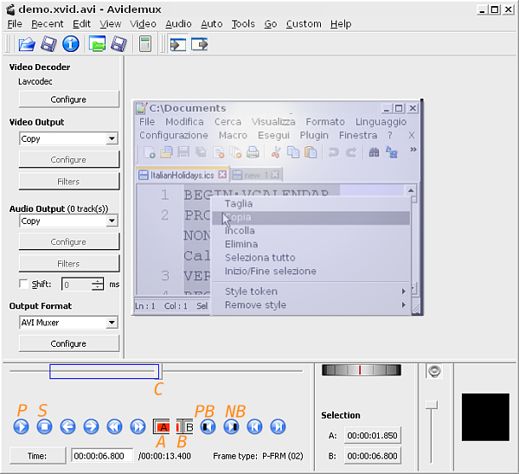Jump to next black frame
This screenshot has width=519, height=474.
point(231,426)
